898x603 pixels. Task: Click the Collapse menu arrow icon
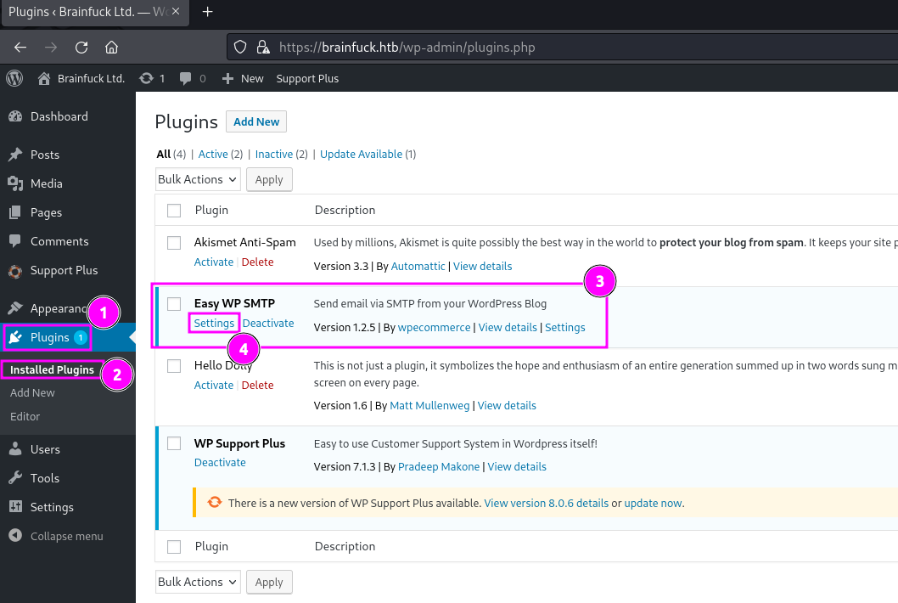(15, 535)
